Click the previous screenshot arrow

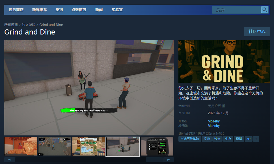pyautogui.click(x=10, y=159)
